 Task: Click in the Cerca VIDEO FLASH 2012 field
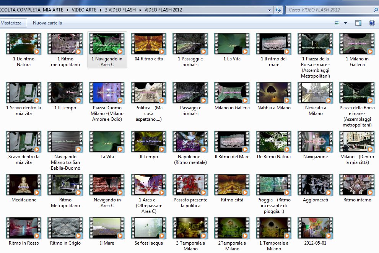[x=329, y=10]
